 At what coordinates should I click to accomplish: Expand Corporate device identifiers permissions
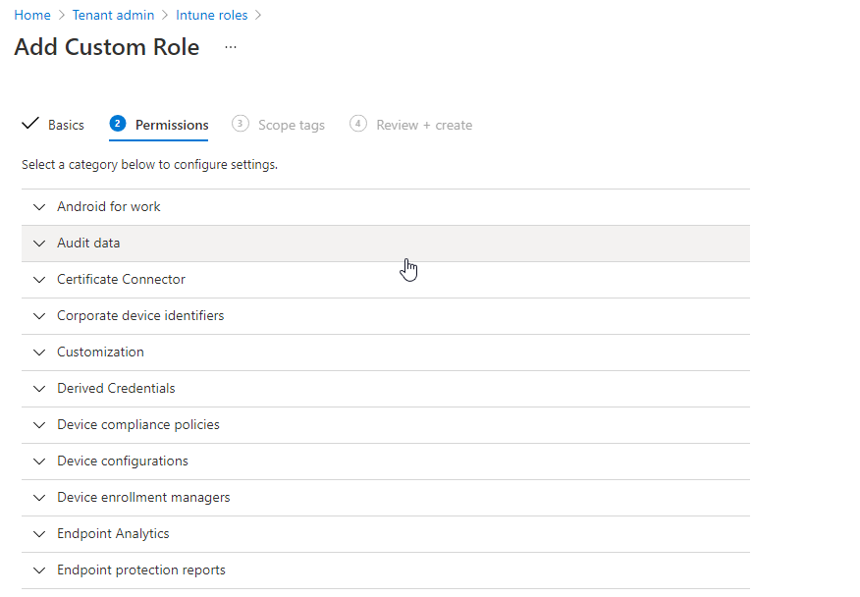140,316
